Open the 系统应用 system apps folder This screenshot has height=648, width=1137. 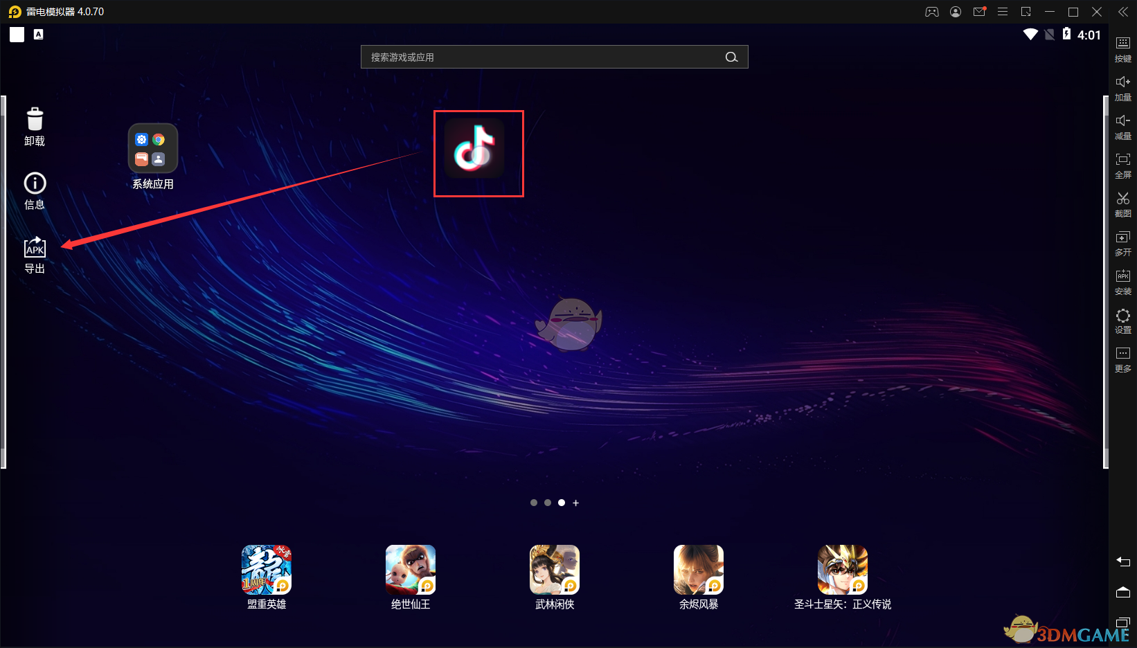[153, 149]
